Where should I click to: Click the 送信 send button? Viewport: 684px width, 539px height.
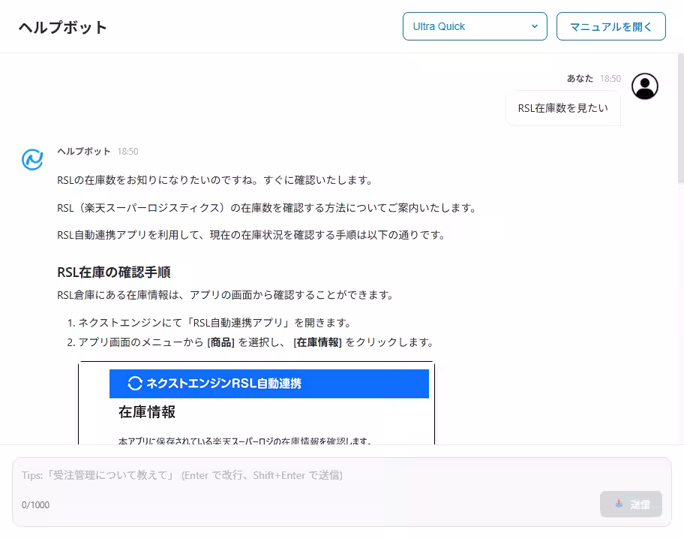pos(631,504)
